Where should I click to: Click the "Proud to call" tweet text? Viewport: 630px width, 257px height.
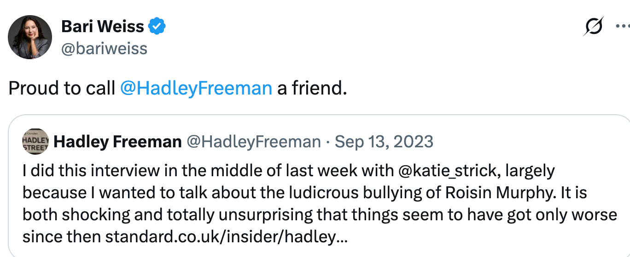point(62,88)
